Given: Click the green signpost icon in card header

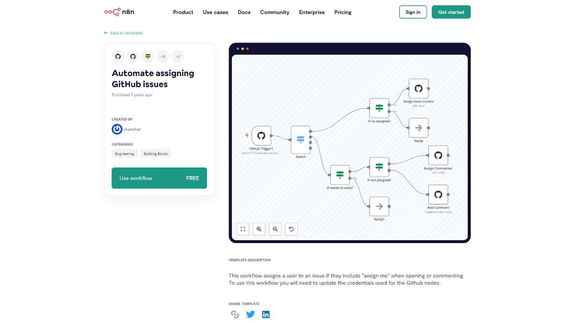Looking at the screenshot, I should [x=148, y=56].
